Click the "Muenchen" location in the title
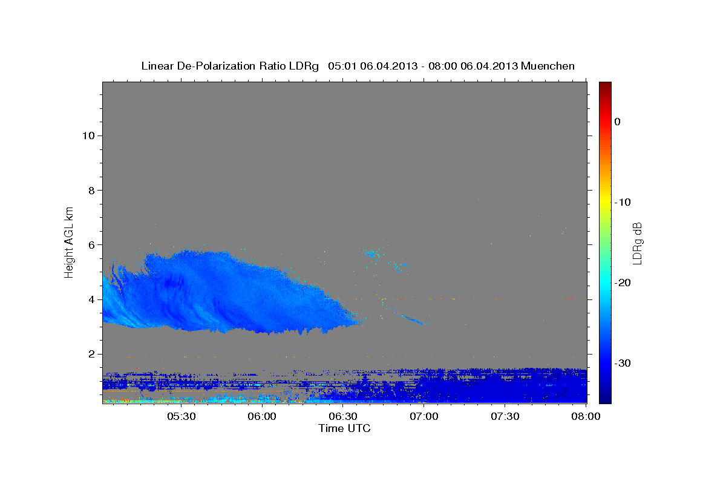Viewport: 726px width, 484px height. tap(548, 66)
